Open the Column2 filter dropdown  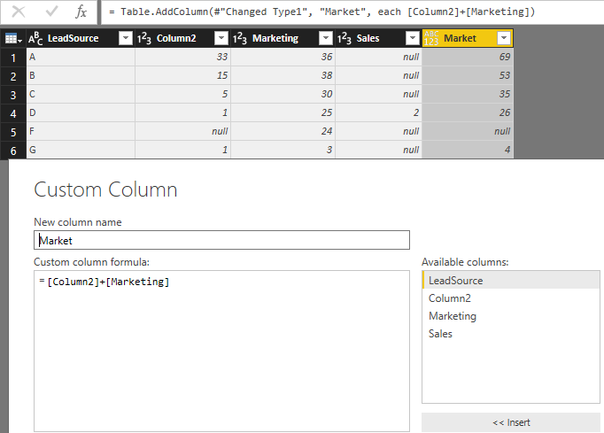click(x=221, y=38)
